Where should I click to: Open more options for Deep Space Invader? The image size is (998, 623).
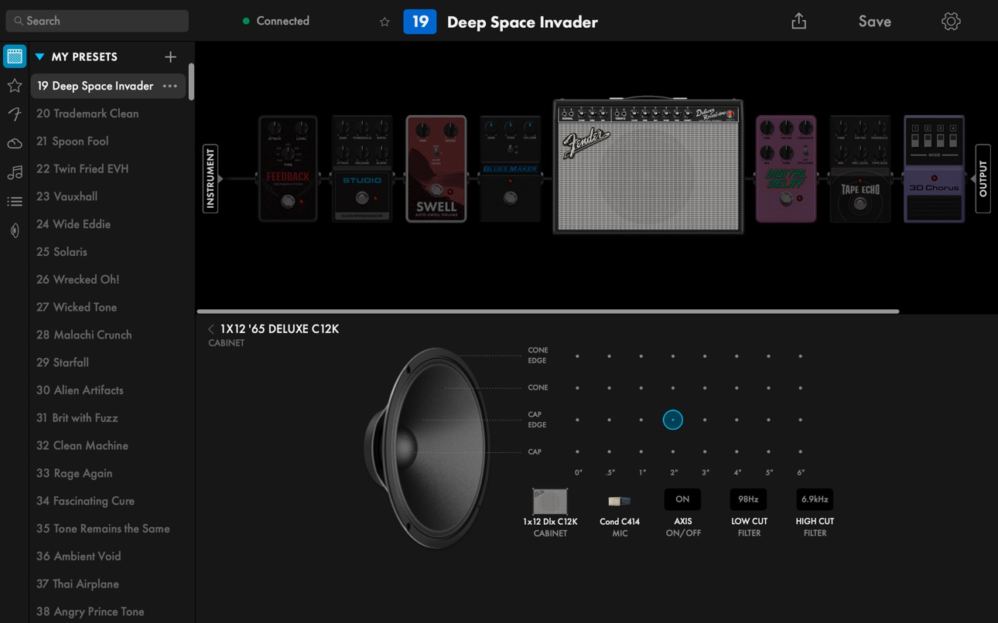click(169, 86)
